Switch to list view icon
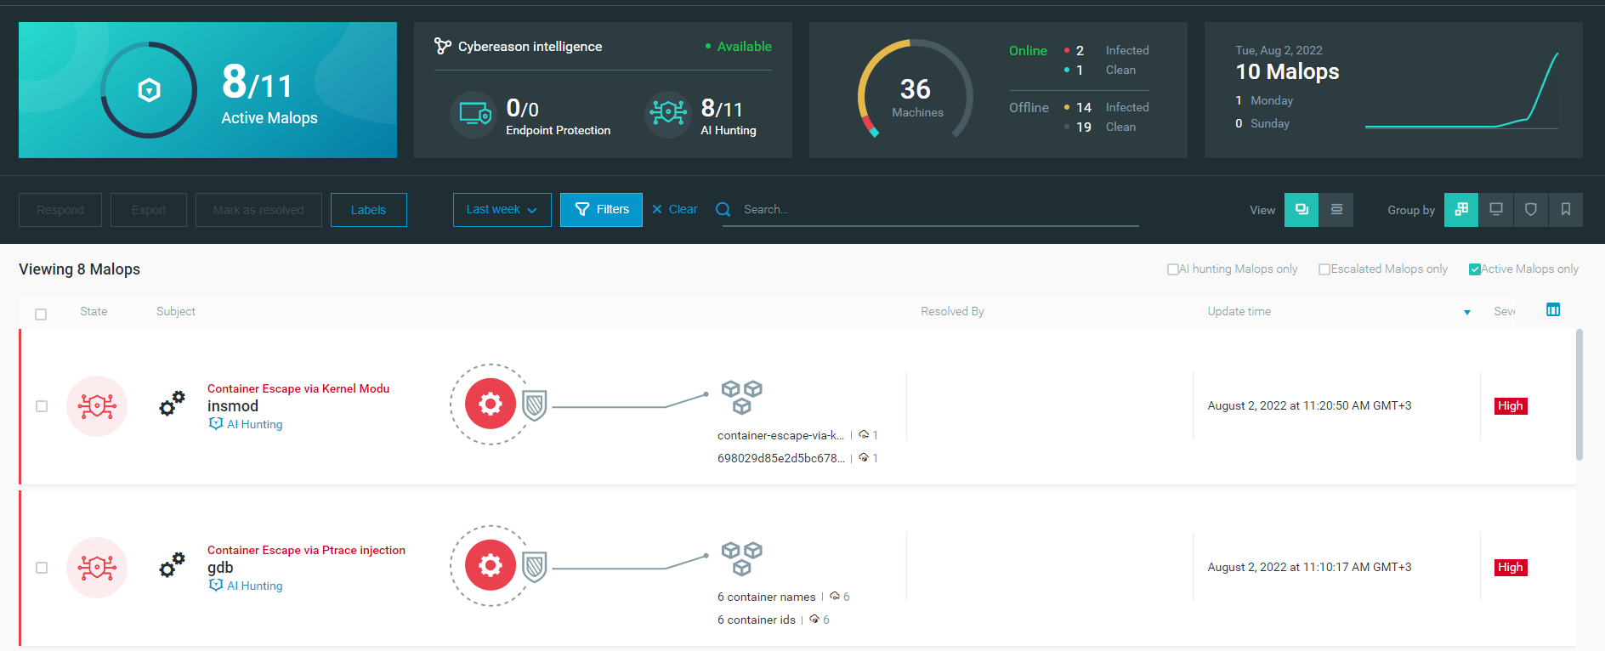Screen dimensions: 1605x651 1336,210
